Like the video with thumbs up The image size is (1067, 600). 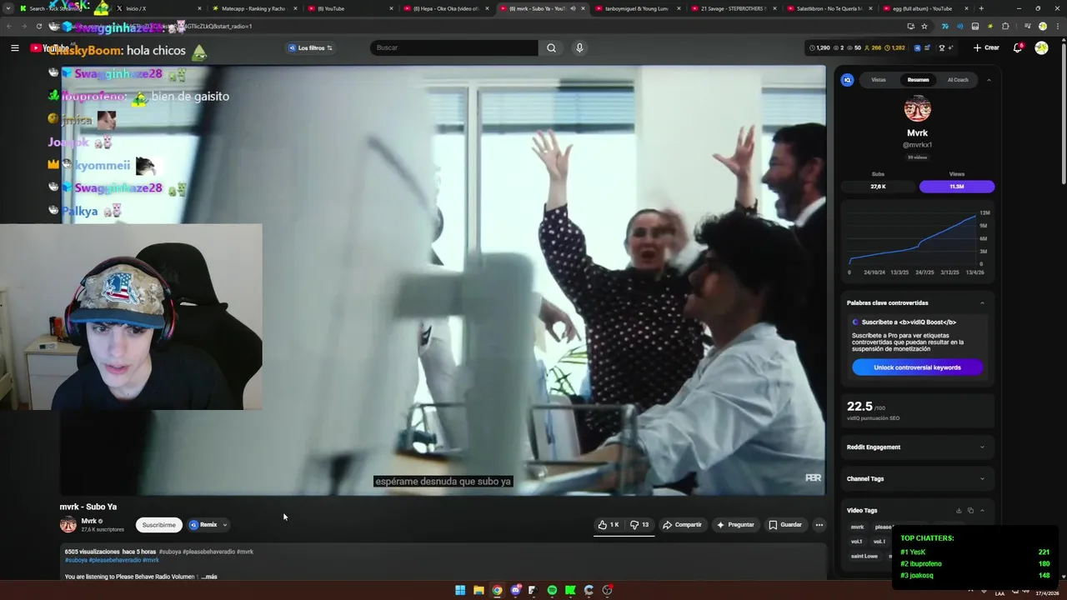click(608, 525)
